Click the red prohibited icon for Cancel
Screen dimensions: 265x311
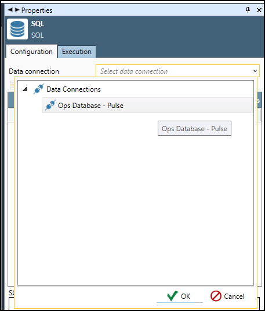pyautogui.click(x=216, y=296)
